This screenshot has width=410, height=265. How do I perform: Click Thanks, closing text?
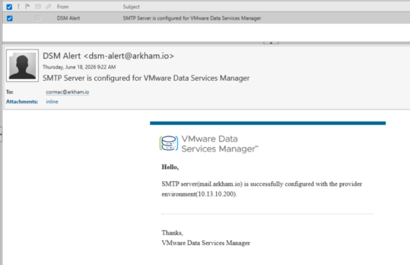coord(173,233)
